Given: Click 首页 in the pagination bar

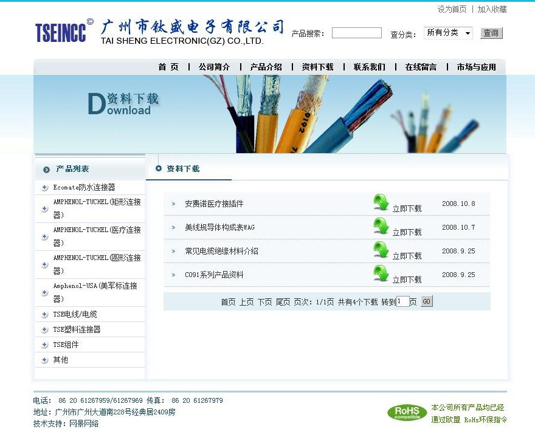Looking at the screenshot, I should point(228,302).
